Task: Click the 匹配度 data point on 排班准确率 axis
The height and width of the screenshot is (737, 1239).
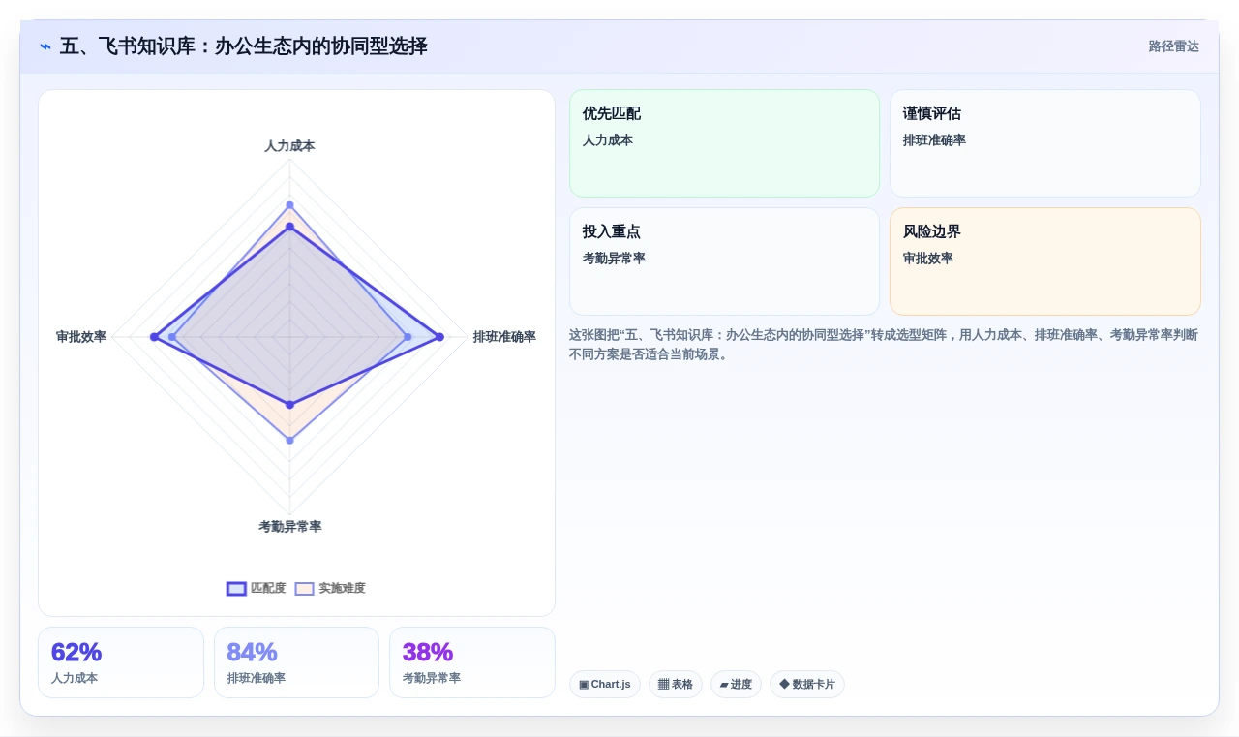Action: tap(439, 337)
